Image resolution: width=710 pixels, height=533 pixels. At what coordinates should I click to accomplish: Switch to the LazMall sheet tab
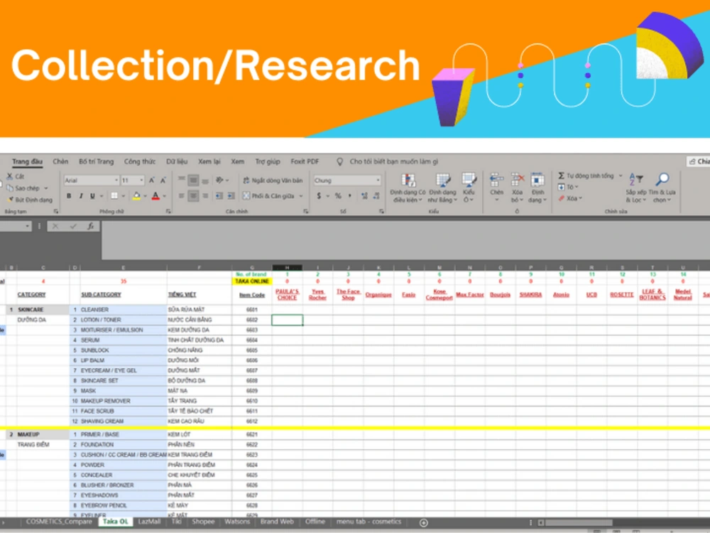tap(149, 522)
